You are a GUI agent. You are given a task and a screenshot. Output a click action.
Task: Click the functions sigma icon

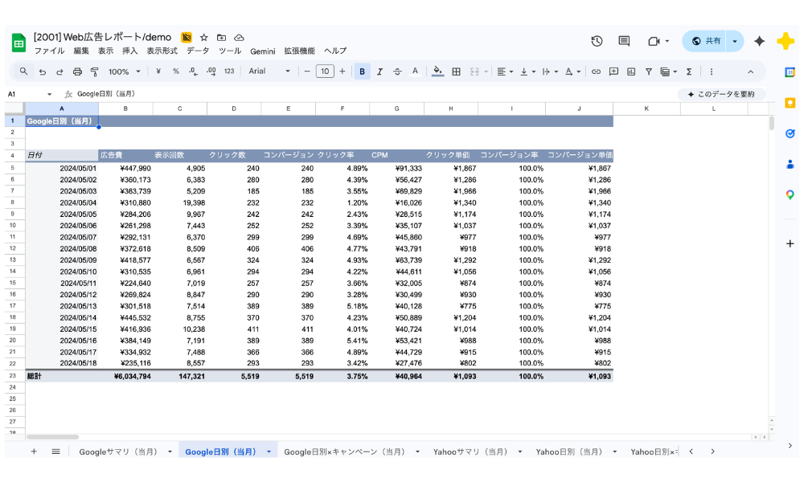(x=689, y=71)
